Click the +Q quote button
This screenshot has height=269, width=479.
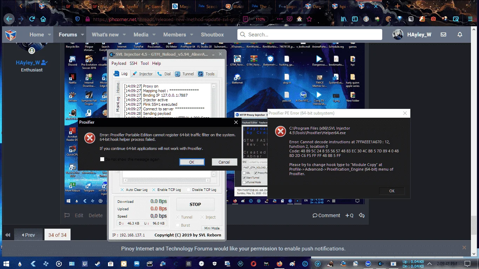tap(349, 215)
